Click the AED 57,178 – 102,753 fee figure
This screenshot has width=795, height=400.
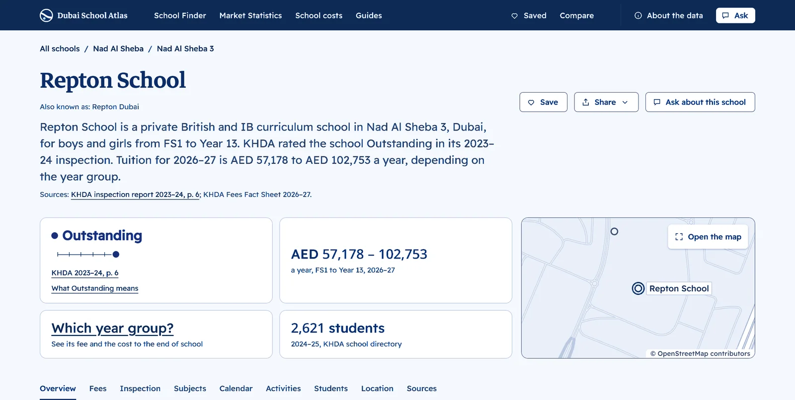[359, 254]
